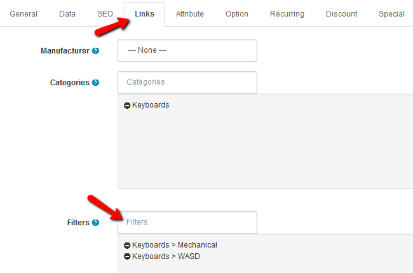Open the Manufacturer dropdown
The image size is (413, 273).
click(x=187, y=50)
